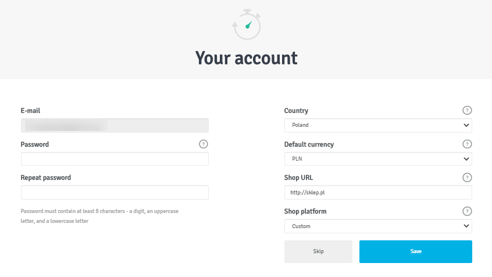The height and width of the screenshot is (277, 492).
Task: Click the Shop URL help icon
Action: [x=467, y=177]
